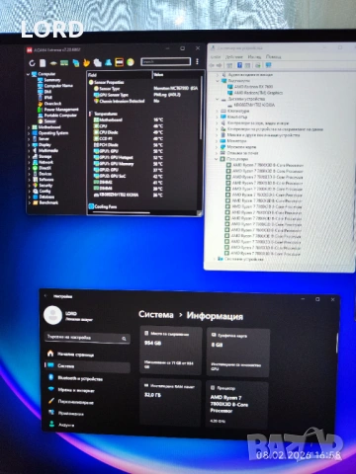This screenshot has width=356, height=474.
Task: Expand the Multimedia node in AIDA64
Action: 29,150
